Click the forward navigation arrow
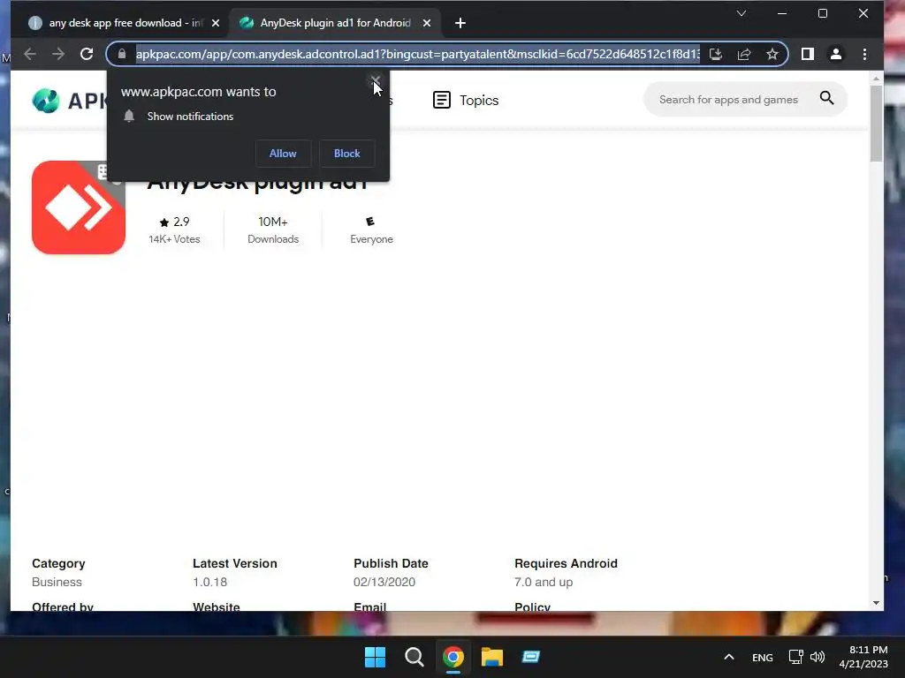The width and height of the screenshot is (905, 678). click(x=58, y=54)
